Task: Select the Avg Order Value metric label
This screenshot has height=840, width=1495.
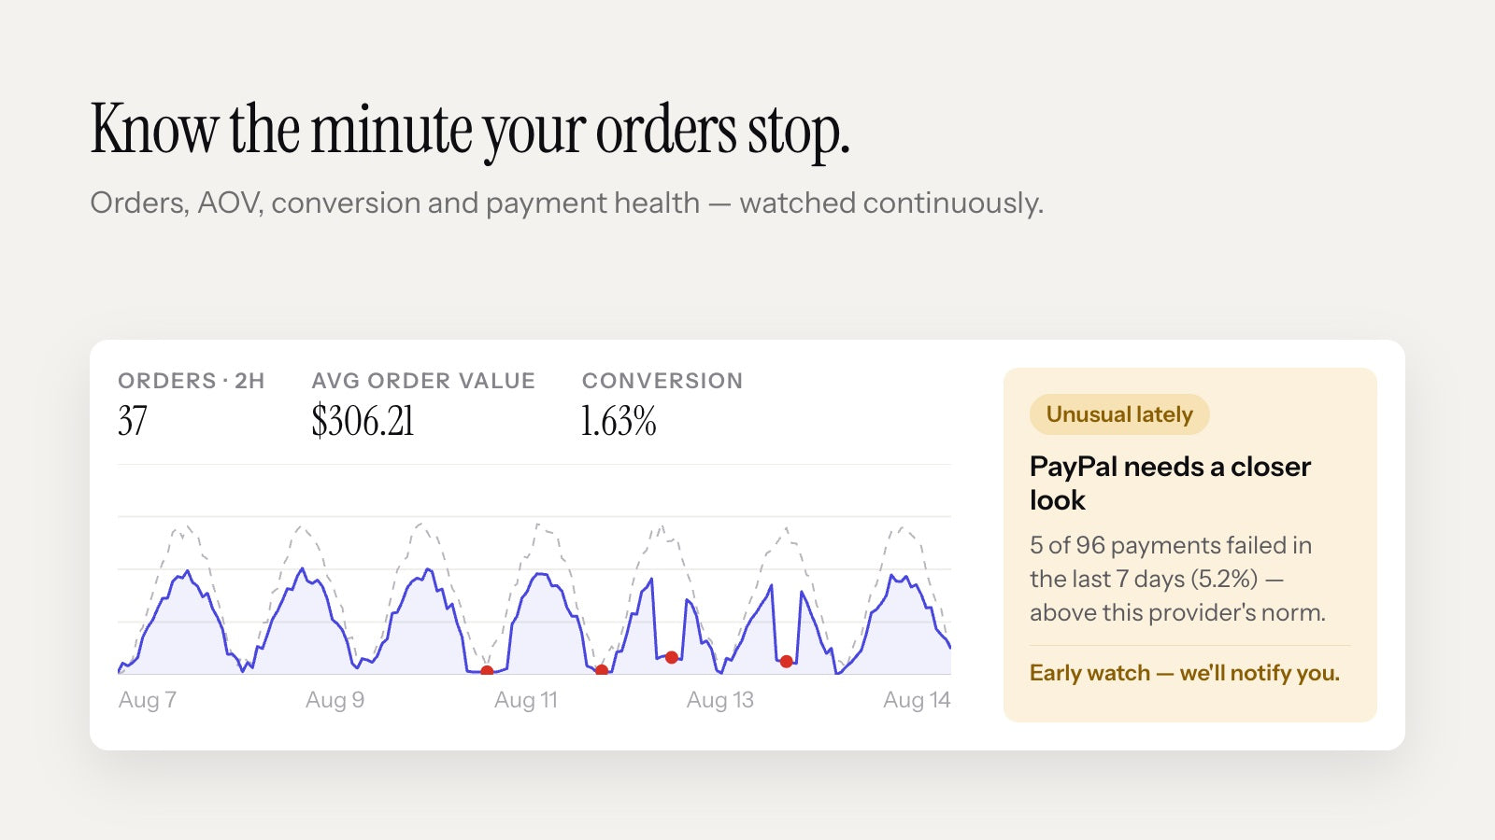Action: [x=423, y=381]
